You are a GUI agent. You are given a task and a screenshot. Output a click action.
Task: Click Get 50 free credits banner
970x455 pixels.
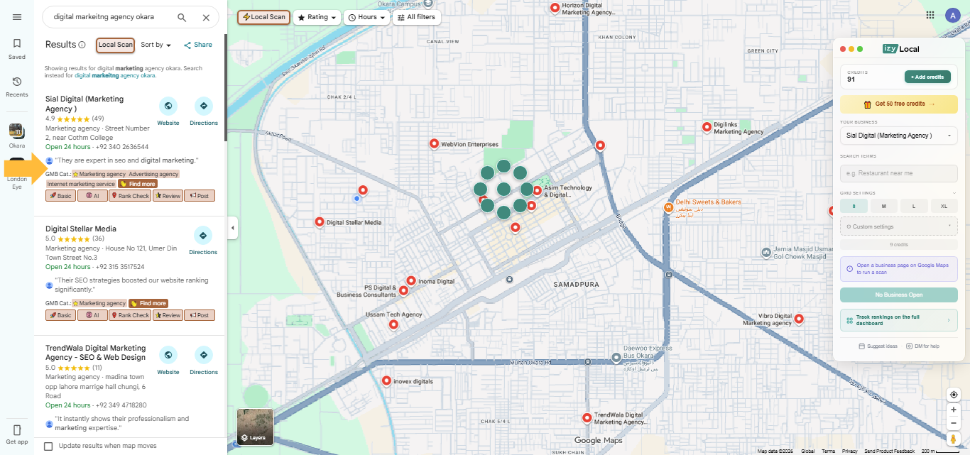pos(899,104)
